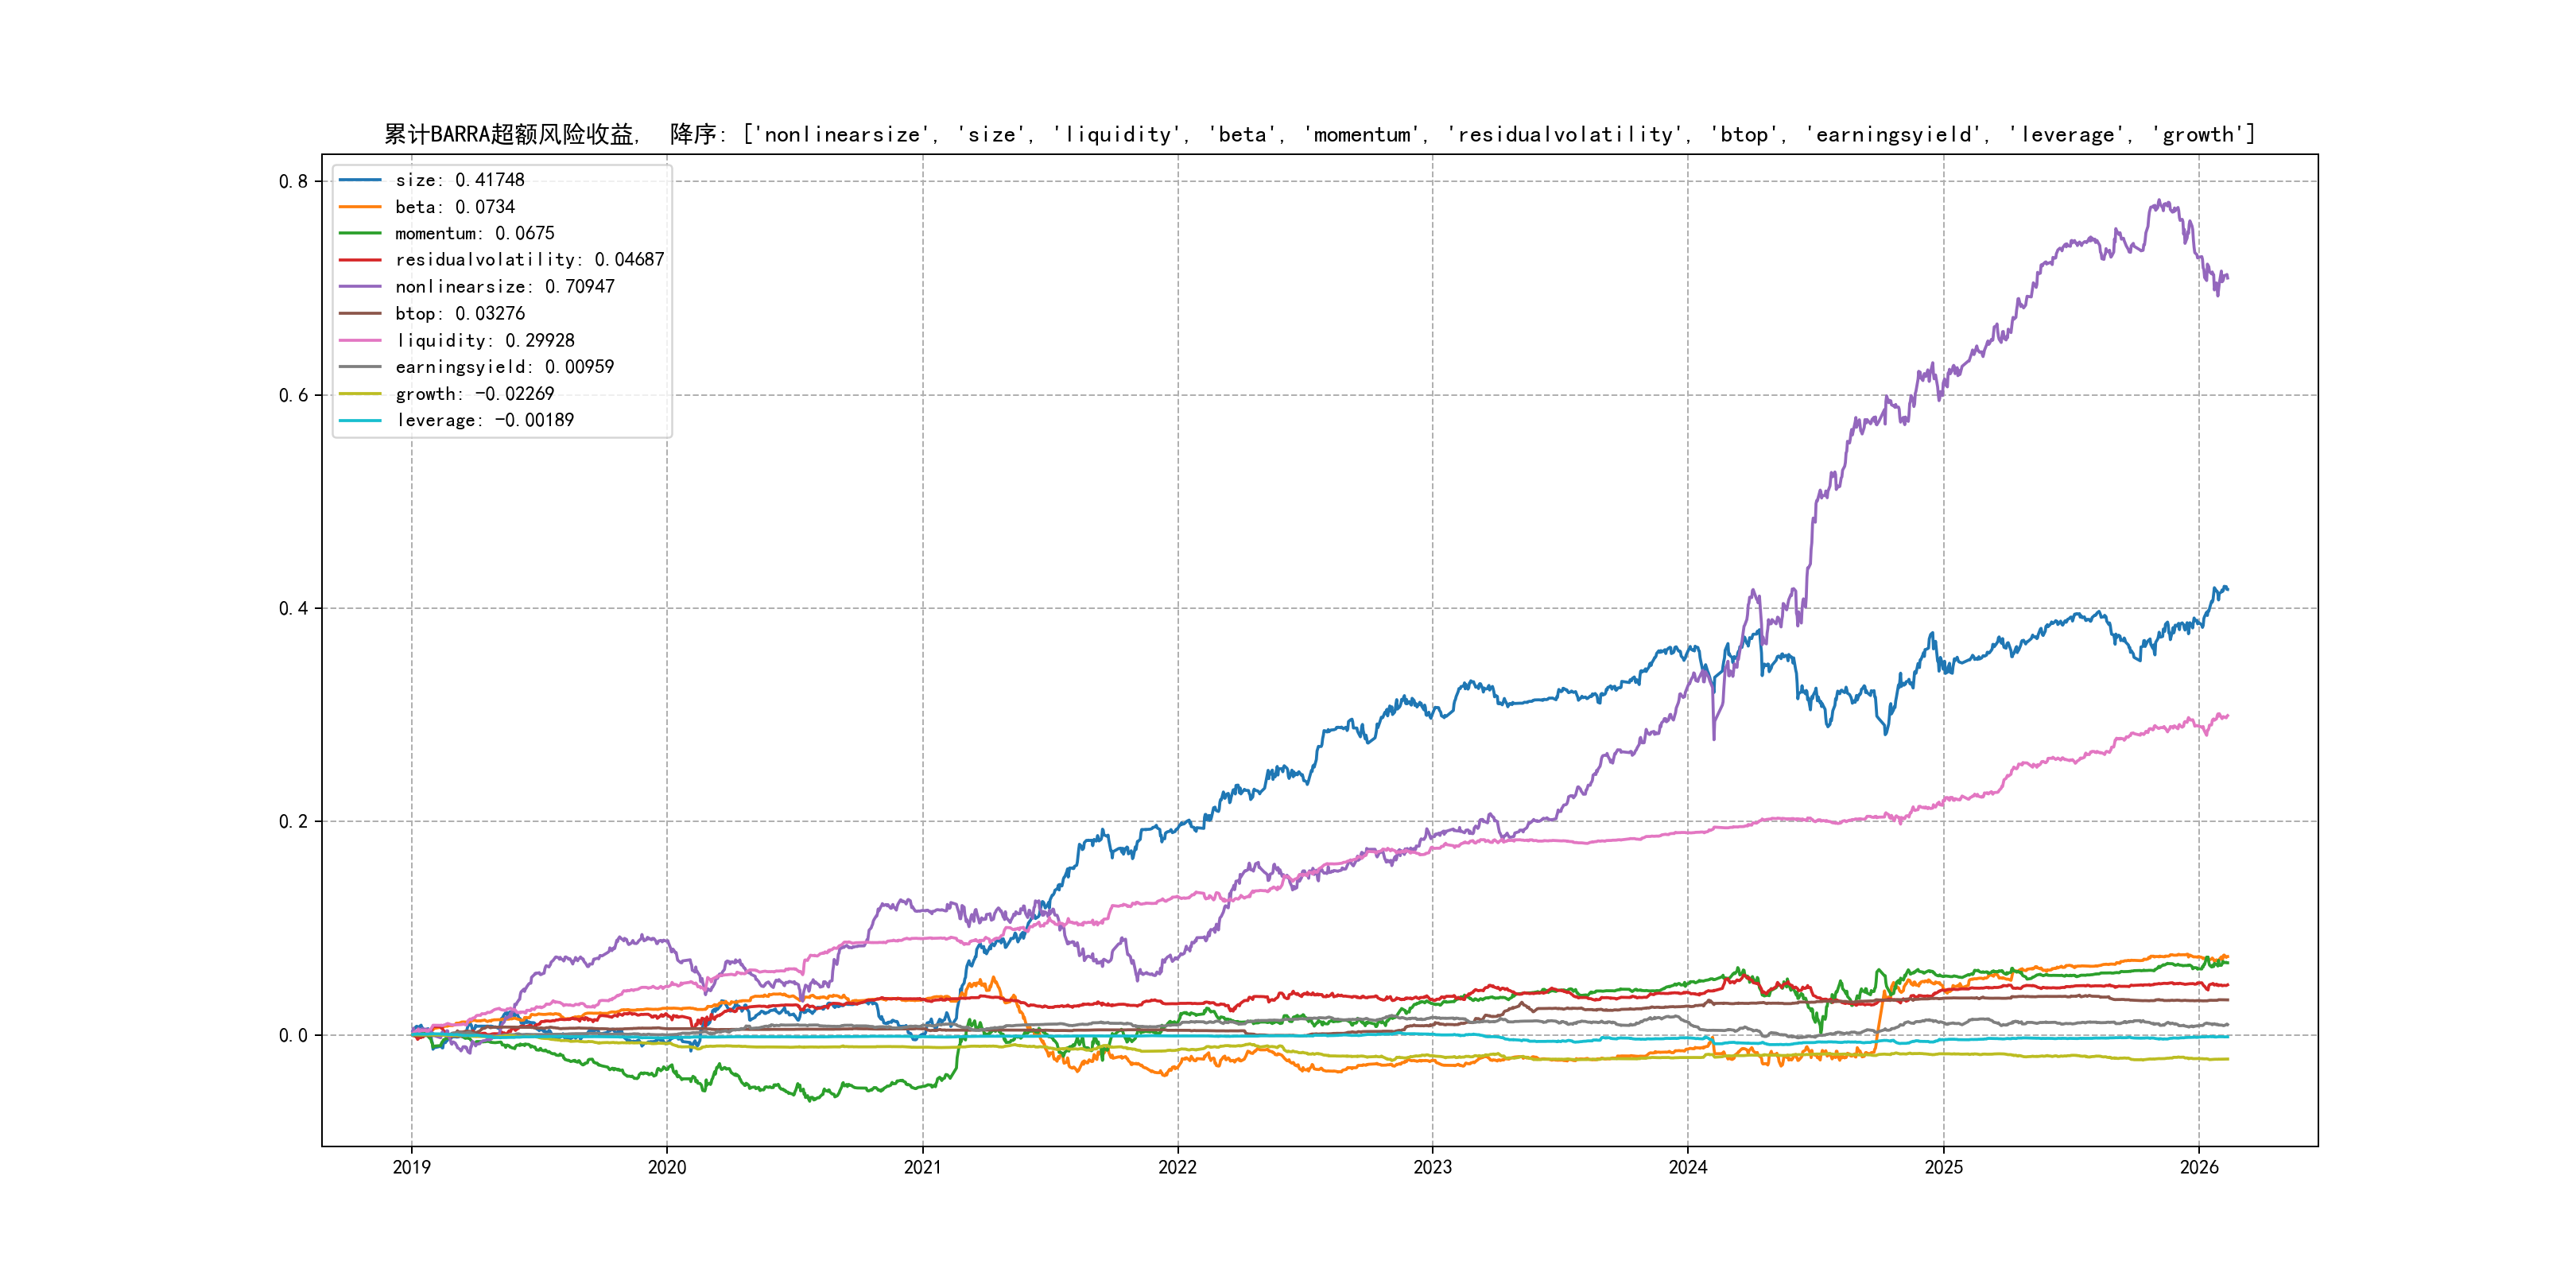This screenshot has height=1288, width=2576.
Task: Select the 'growth: -0.02269' legend label
Action: coord(474,394)
